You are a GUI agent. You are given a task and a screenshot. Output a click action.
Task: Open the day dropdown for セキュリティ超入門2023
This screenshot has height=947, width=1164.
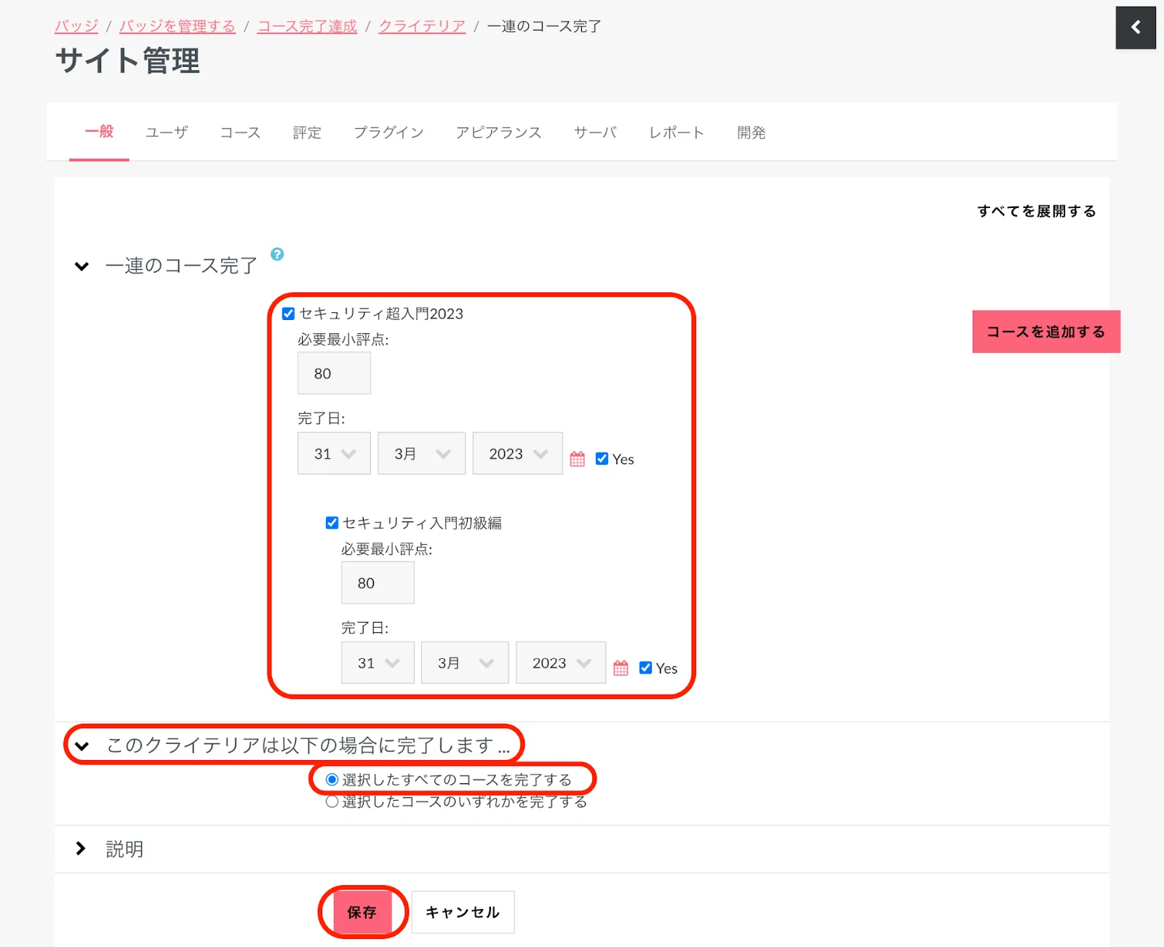click(x=334, y=454)
